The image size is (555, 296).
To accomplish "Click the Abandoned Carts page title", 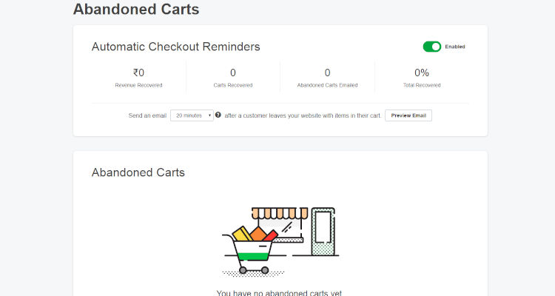I will [135, 10].
